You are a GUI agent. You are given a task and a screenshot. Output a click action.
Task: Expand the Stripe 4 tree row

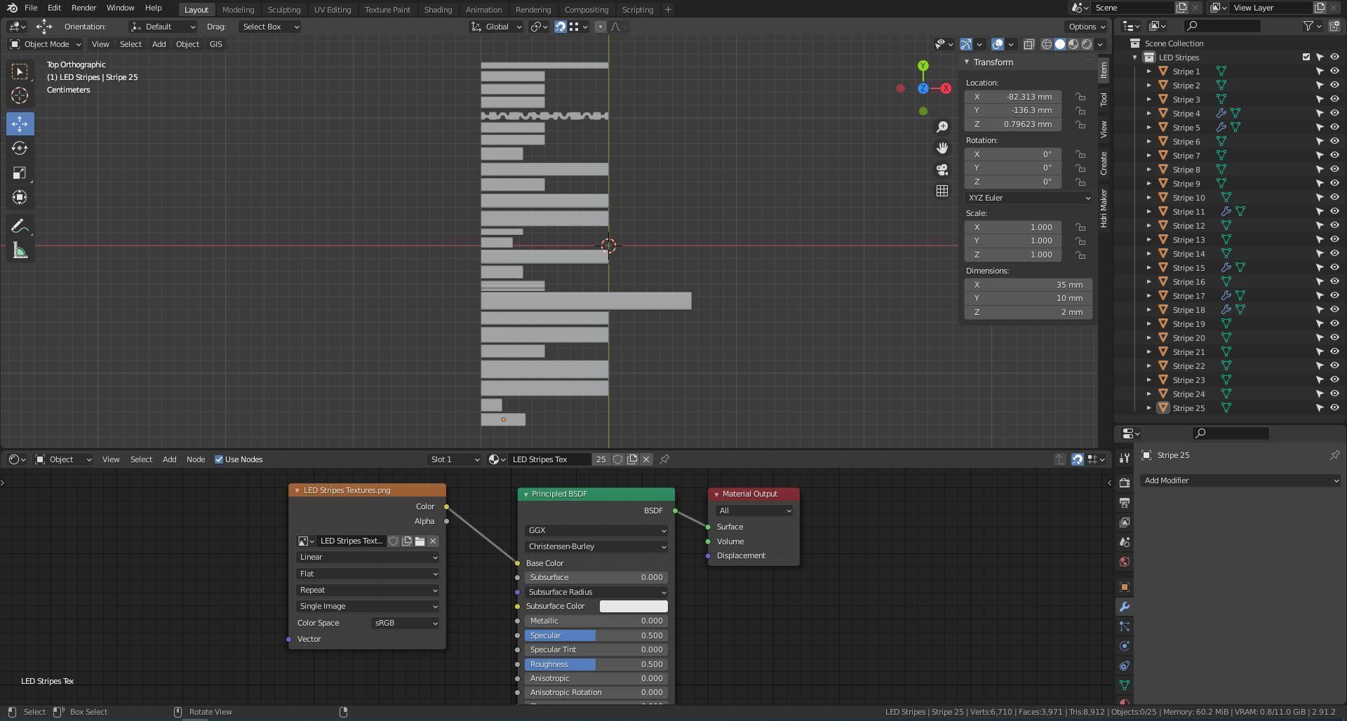click(1149, 114)
